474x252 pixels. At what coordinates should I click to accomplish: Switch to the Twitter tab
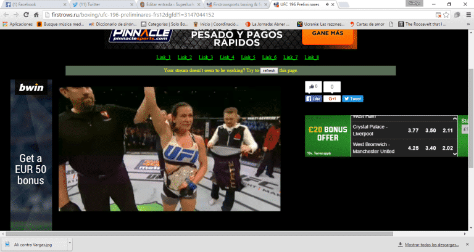pos(102,4)
